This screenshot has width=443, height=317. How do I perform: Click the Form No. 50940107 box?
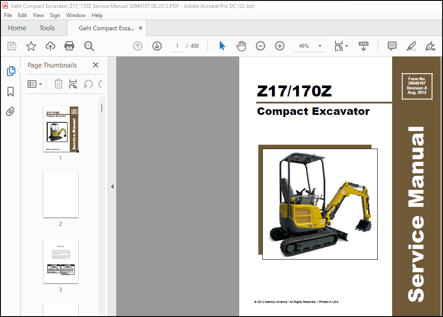click(x=417, y=86)
